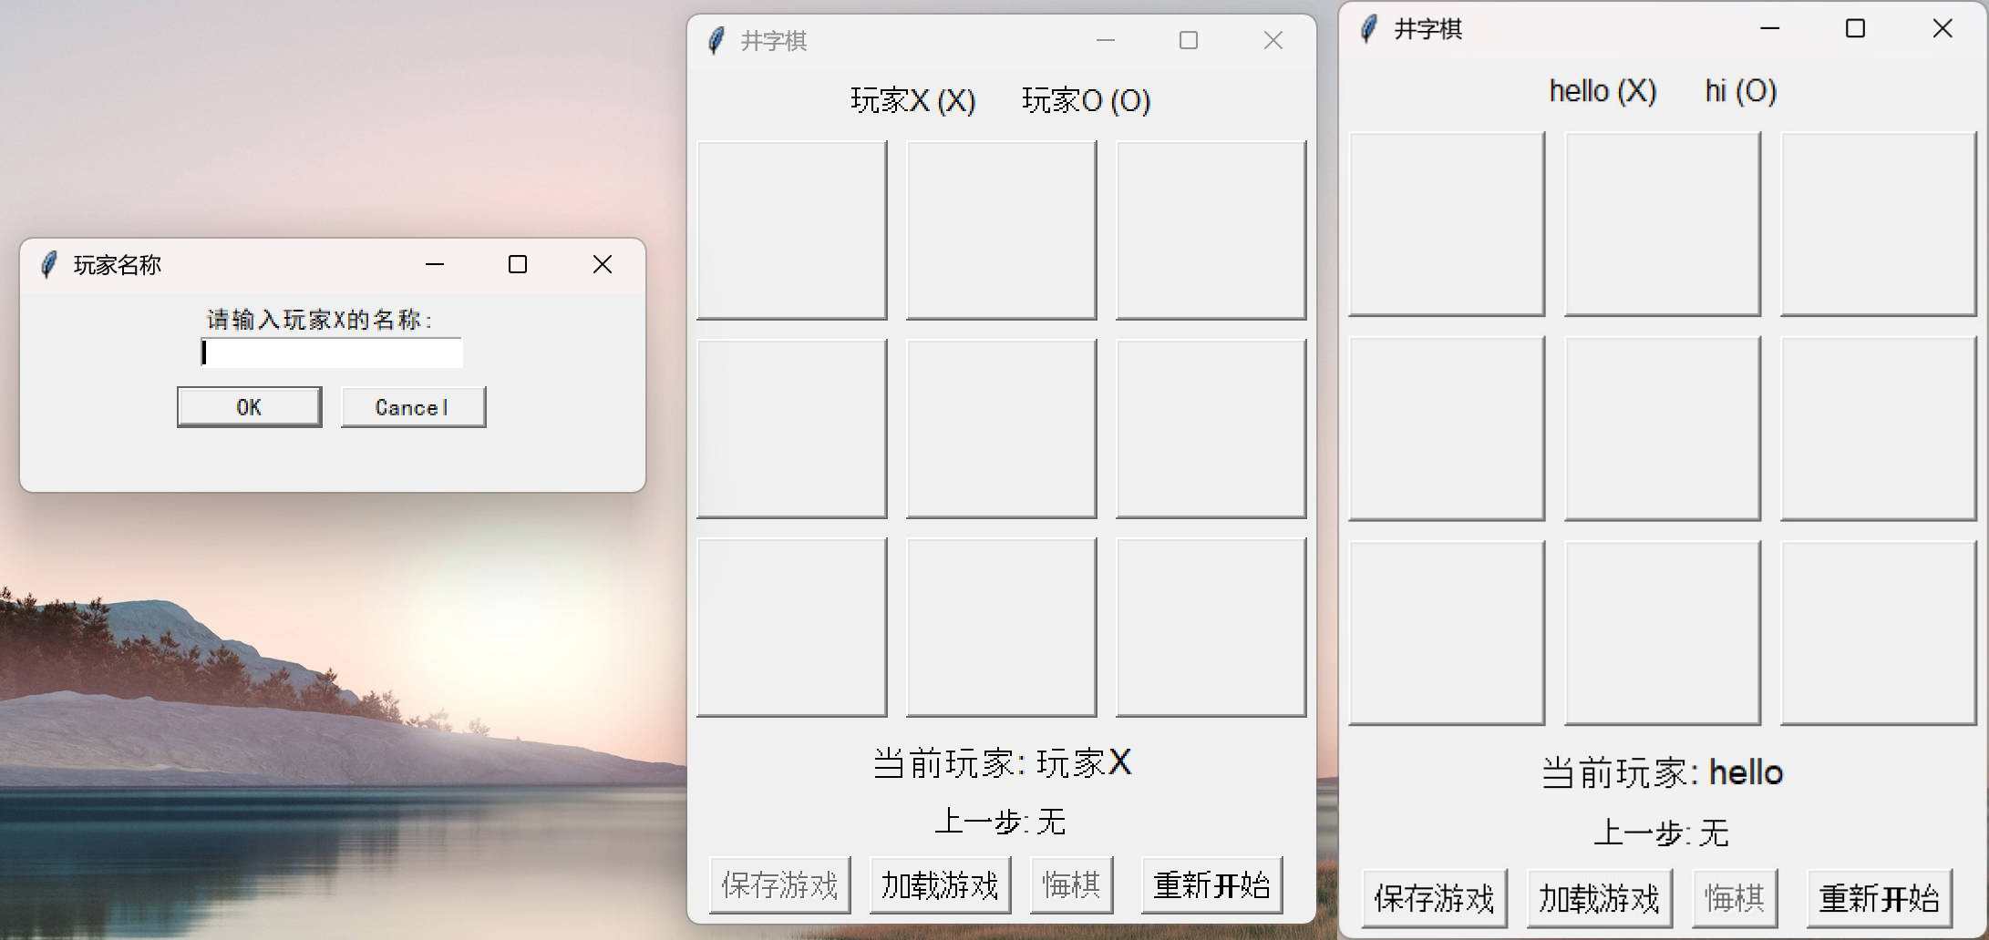Minimize the 玩家名称 dialog

435,264
